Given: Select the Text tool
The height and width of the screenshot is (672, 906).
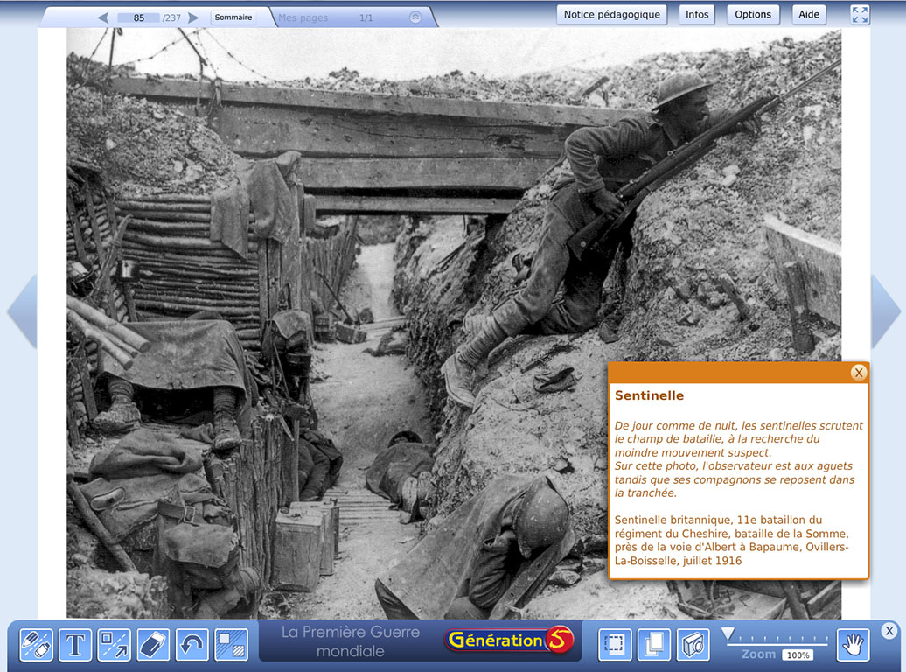Looking at the screenshot, I should [x=75, y=645].
